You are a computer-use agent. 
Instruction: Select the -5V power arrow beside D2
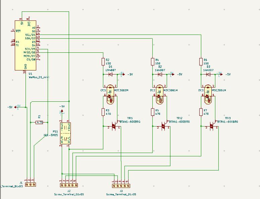tap(173, 74)
